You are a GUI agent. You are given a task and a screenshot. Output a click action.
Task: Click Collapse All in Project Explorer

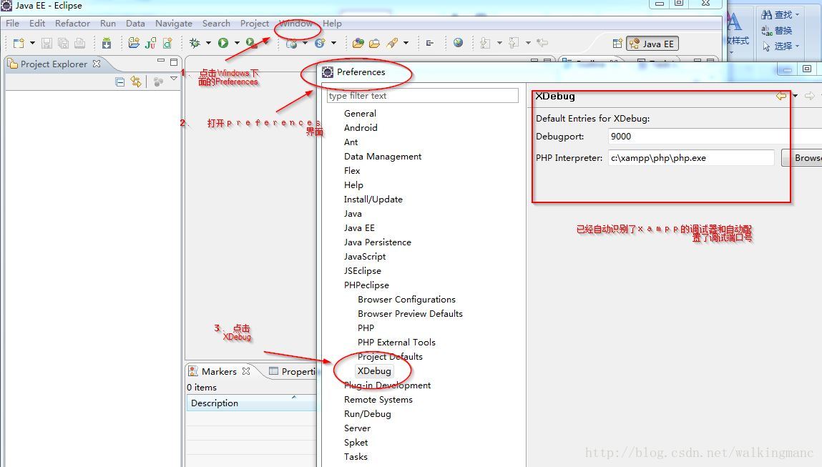[120, 82]
